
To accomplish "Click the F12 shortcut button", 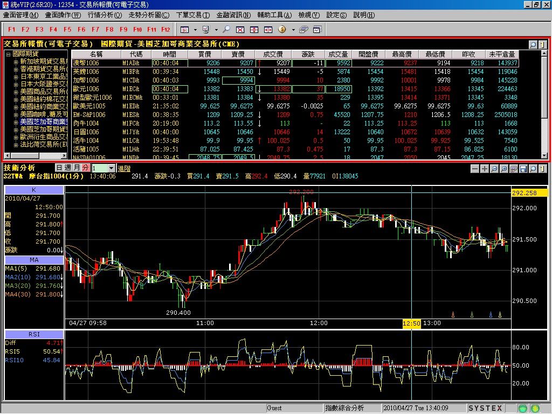I will 165,30.
